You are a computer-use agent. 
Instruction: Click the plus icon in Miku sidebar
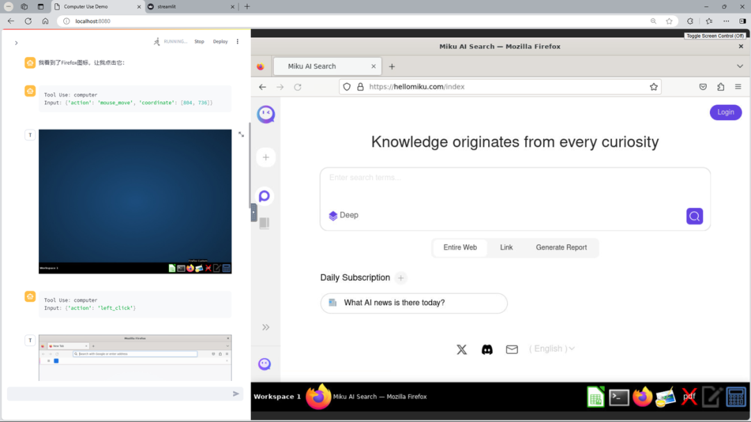266,158
